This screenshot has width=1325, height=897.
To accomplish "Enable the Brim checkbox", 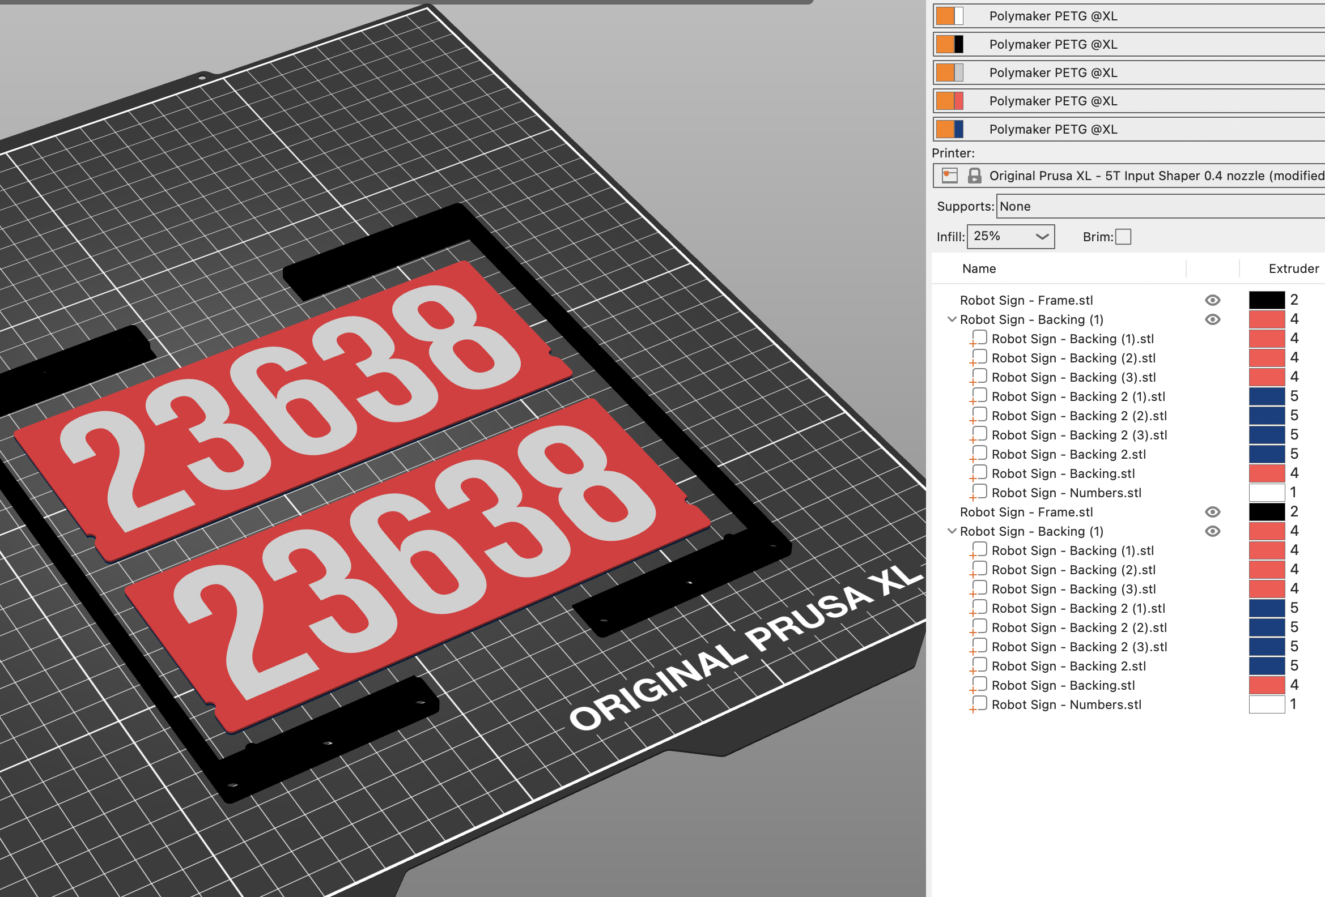I will click(x=1123, y=237).
